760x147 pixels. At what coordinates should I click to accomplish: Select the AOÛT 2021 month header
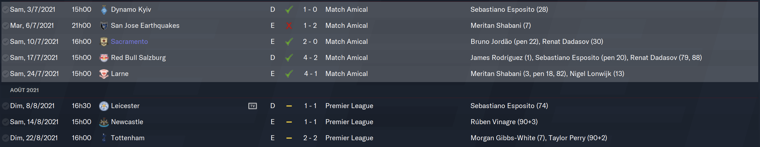click(x=24, y=90)
